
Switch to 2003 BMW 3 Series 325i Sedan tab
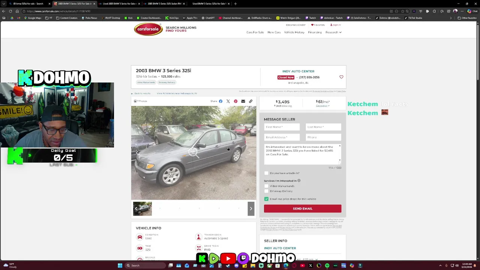coord(164,4)
